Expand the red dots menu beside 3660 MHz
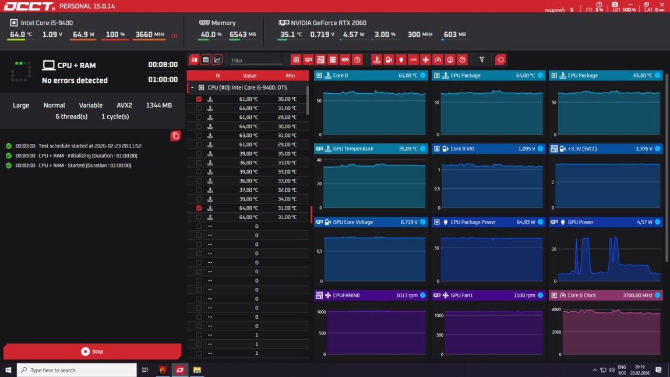This screenshot has height=377, width=670. 174,36
